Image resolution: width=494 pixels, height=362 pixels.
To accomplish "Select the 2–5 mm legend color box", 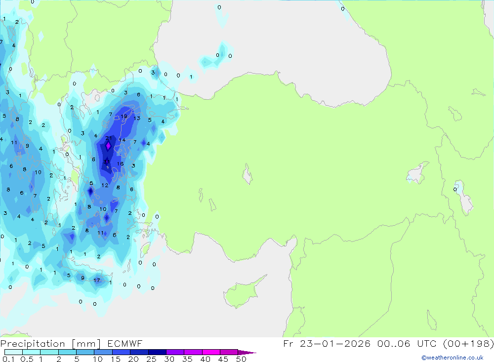I will (67, 352).
